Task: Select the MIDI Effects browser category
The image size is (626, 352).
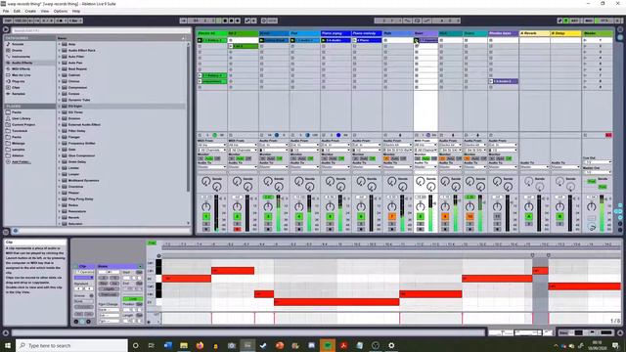Action: pyautogui.click(x=21, y=68)
